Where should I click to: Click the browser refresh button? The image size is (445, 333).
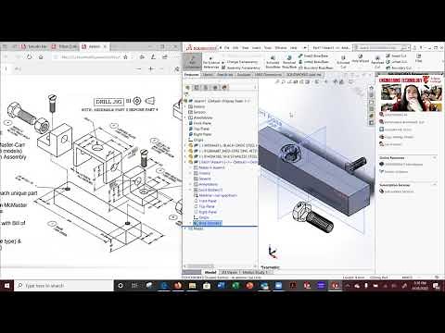(30, 57)
